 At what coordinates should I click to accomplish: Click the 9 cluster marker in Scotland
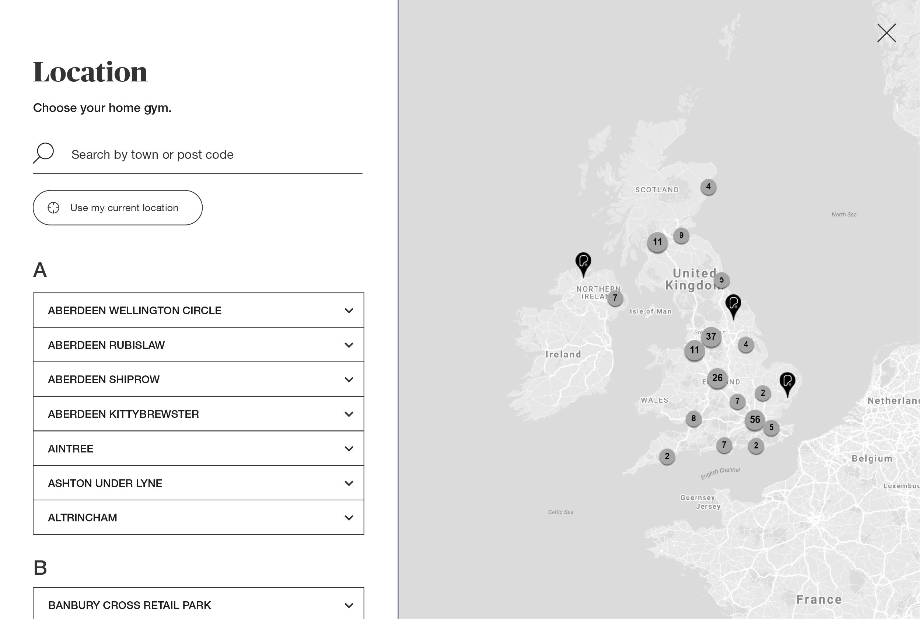(x=681, y=236)
